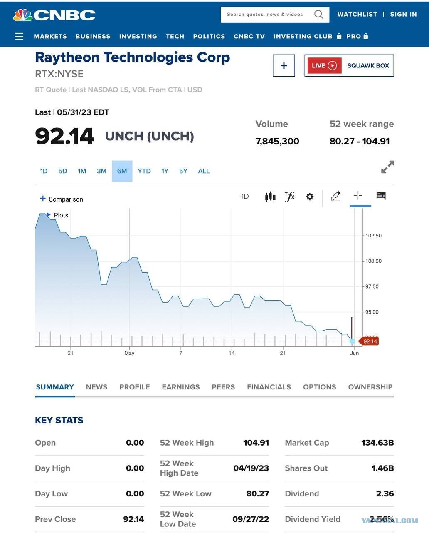429x533 pixels.
Task: Open the chart comments icon
Action: click(381, 195)
